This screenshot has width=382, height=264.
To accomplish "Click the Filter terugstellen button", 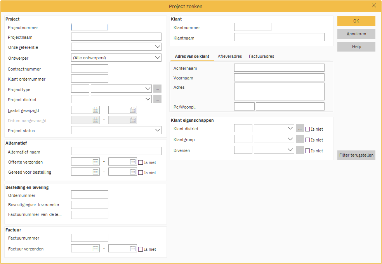I will point(356,155).
